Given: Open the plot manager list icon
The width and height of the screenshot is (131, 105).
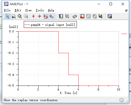Looking at the screenshot, I should (61, 16).
